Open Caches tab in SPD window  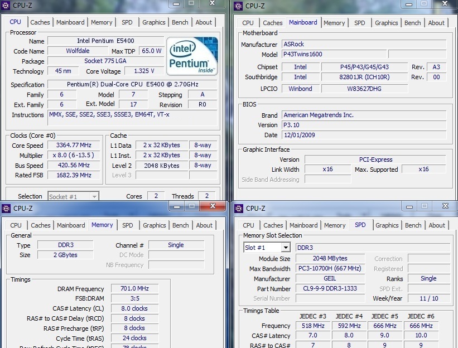[x=273, y=225]
